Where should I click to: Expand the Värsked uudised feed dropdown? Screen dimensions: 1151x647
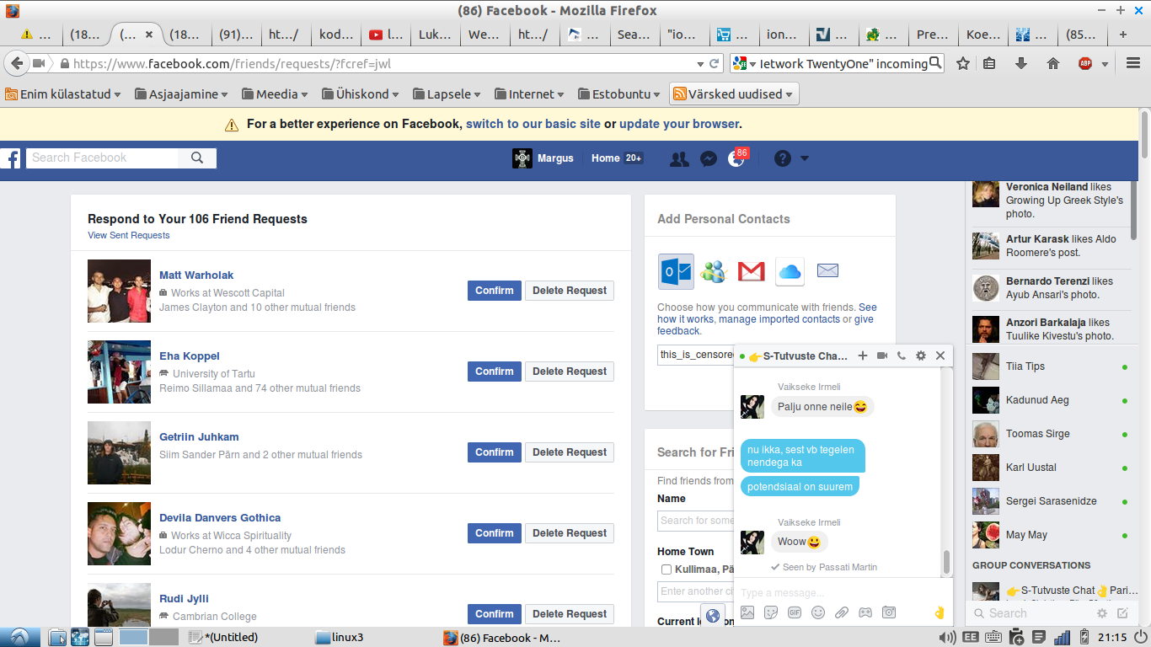[734, 94]
